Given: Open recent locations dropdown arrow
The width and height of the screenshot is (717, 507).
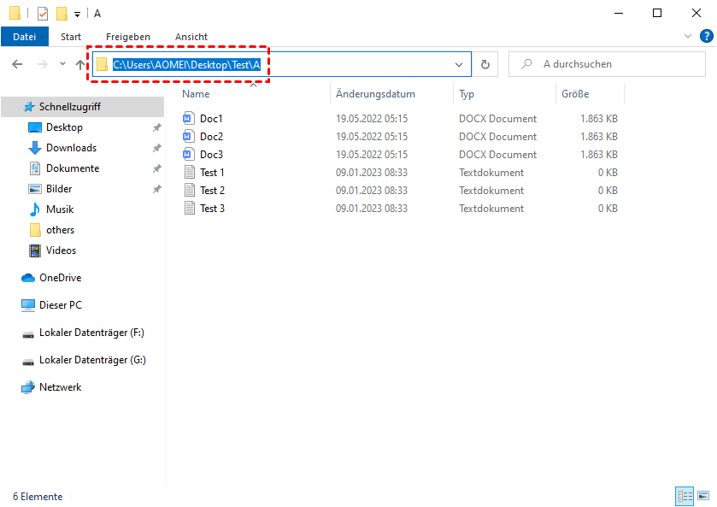Looking at the screenshot, I should coord(62,63).
